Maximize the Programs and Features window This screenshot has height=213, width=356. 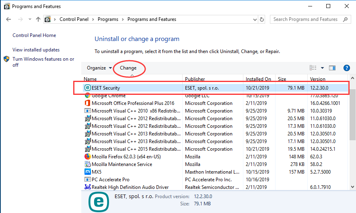tap(328, 6)
